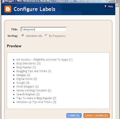Select the Alphabetically sorting radio button
This screenshot has height=119, width=120.
[23, 35]
